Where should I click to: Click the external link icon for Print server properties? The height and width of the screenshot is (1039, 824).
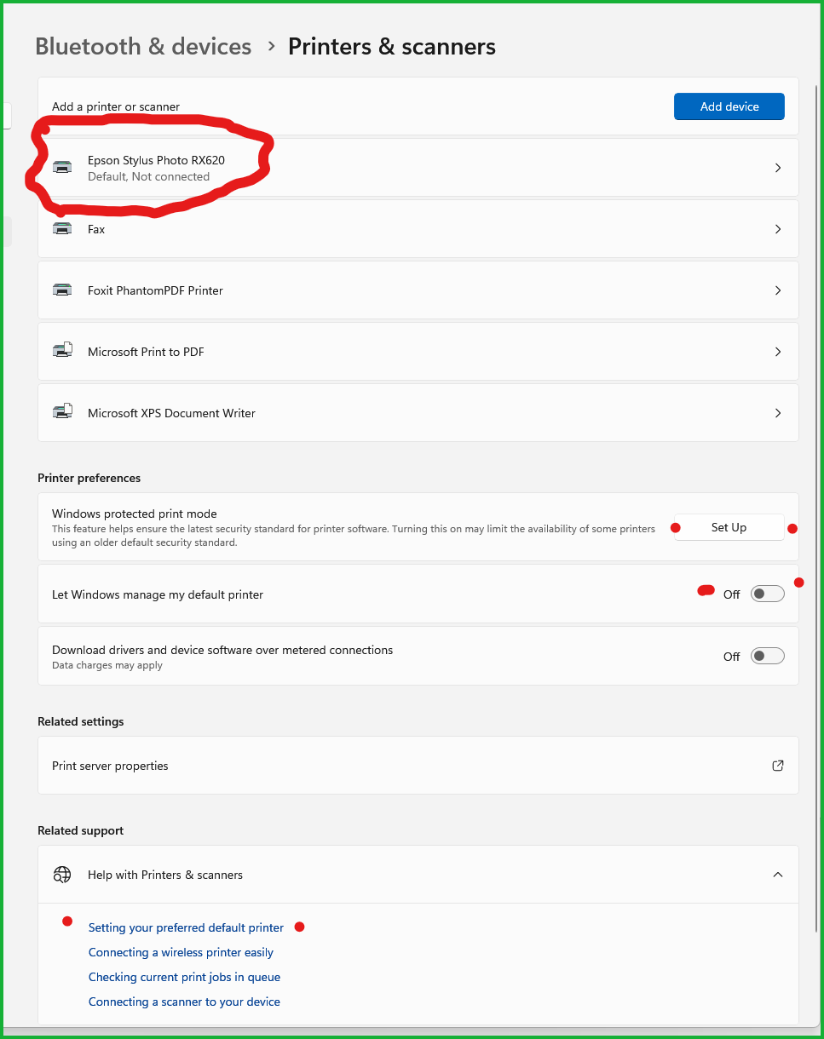[777, 766]
